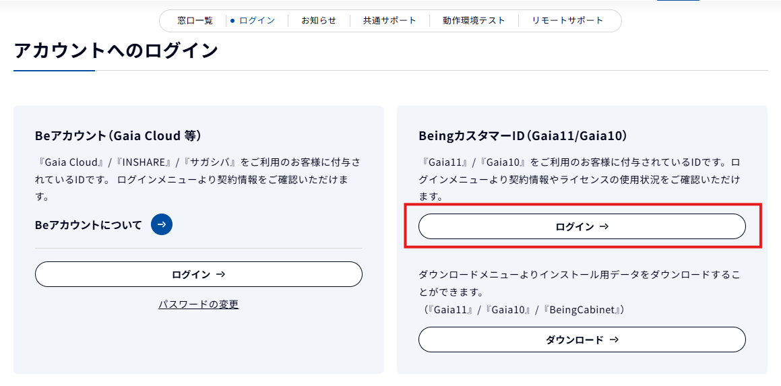Viewport: 781px width, 386px height.
Task: Open the 共通サポート navigation item
Action: [389, 20]
